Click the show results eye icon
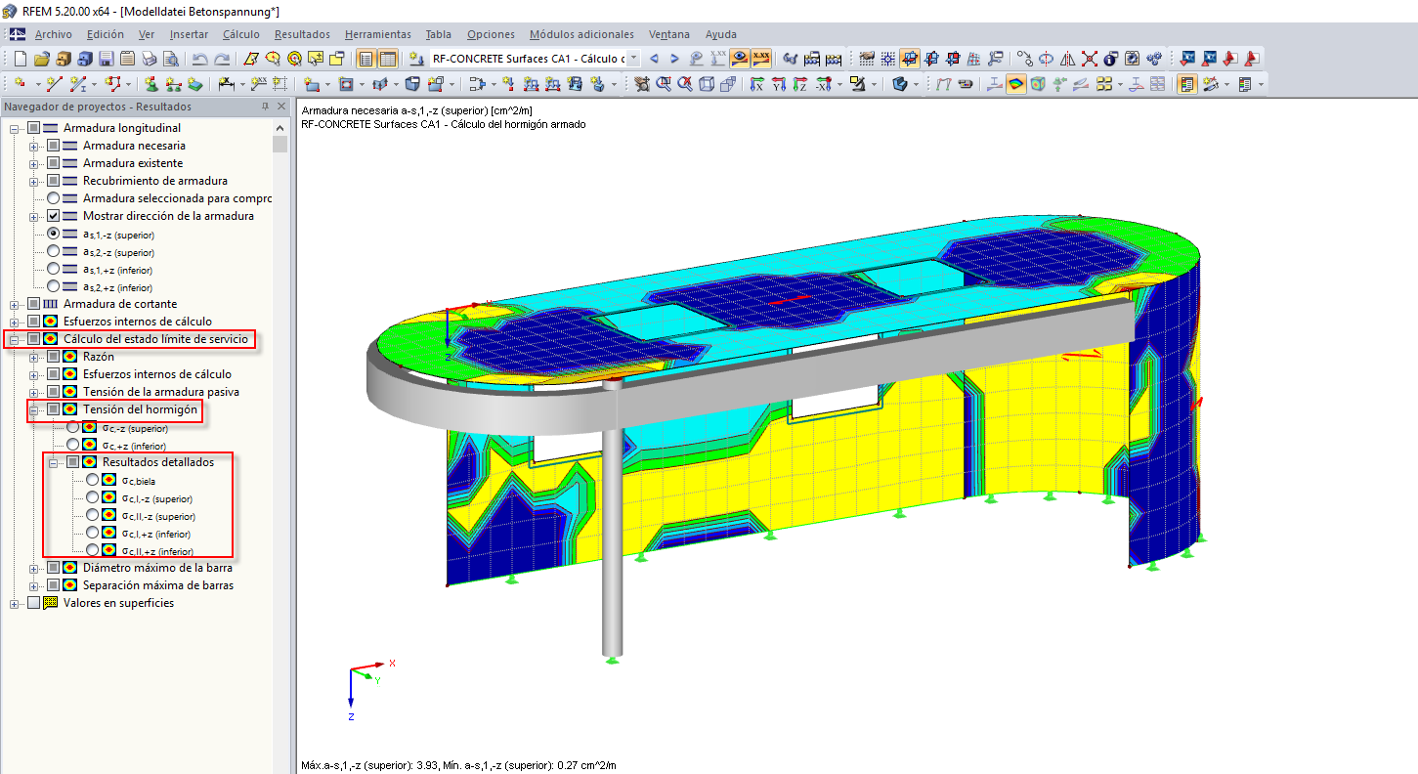Screen dimensions: 1418x774 740,59
